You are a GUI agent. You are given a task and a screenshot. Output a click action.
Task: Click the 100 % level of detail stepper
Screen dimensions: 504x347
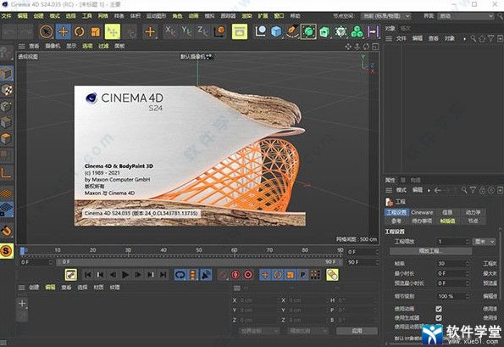(x=468, y=296)
